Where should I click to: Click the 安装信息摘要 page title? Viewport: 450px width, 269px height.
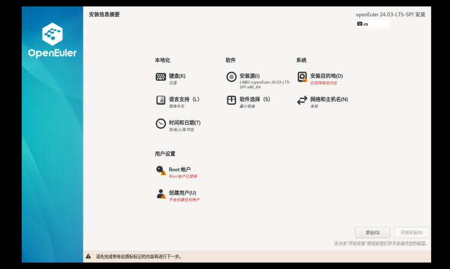coord(104,14)
